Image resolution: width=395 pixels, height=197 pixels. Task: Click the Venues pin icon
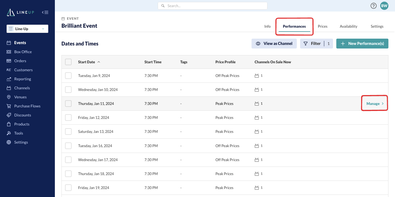tap(9, 97)
